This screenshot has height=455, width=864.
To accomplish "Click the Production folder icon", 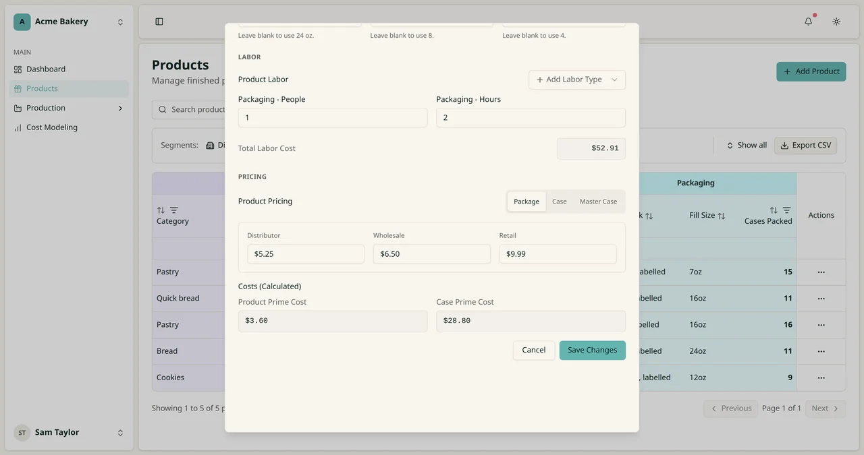I will click(x=18, y=109).
